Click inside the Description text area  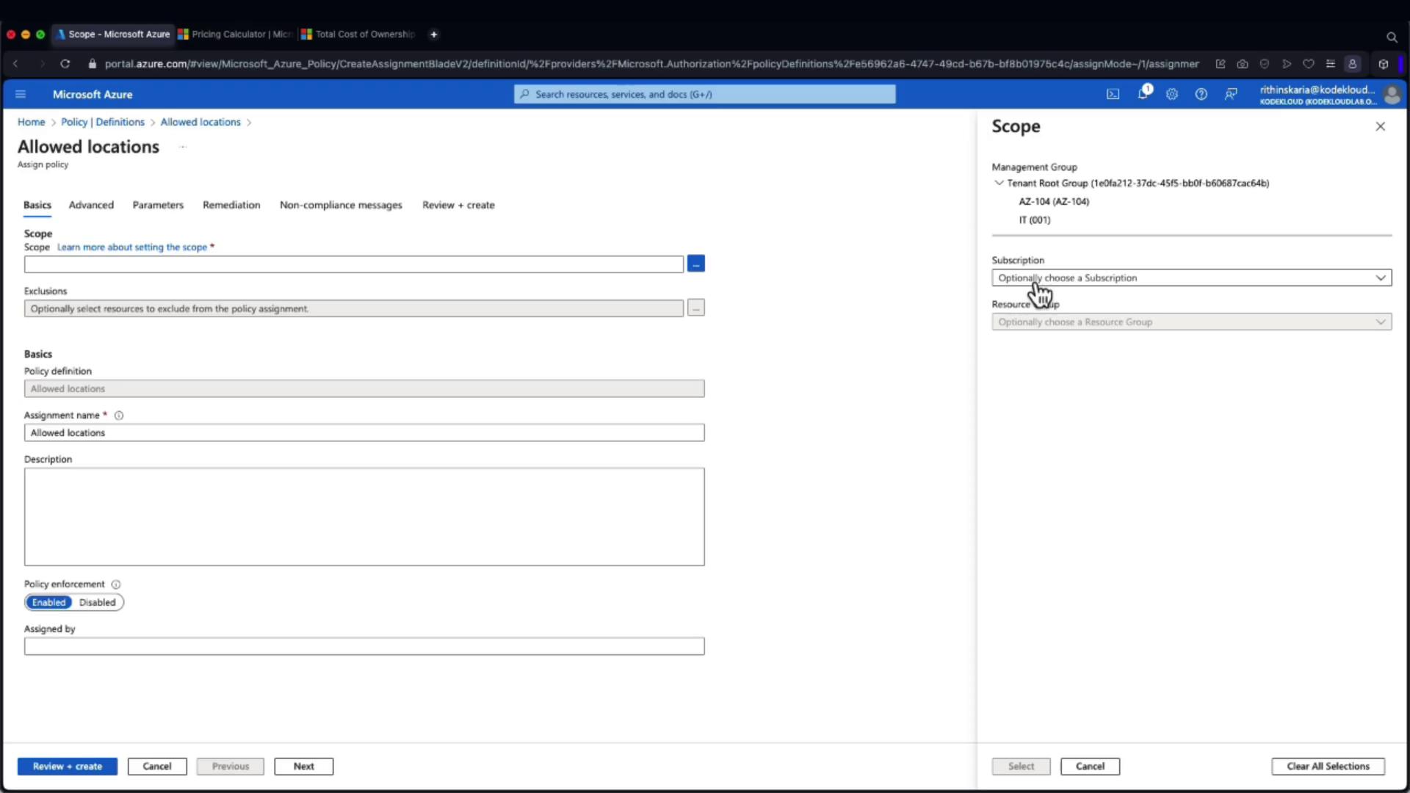pos(364,516)
